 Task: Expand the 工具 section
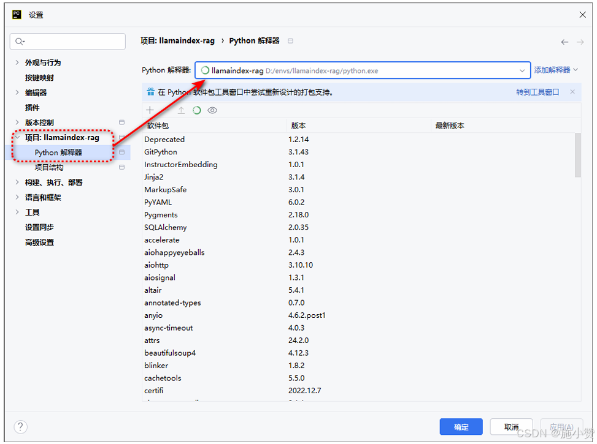[17, 212]
